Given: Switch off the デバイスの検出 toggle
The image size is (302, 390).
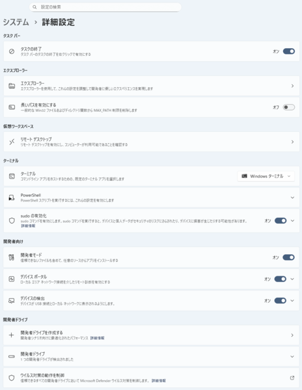Looking at the screenshot, I should [x=281, y=301].
